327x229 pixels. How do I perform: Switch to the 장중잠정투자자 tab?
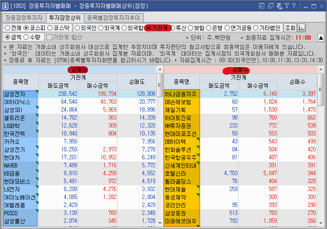pyautogui.click(x=24, y=18)
